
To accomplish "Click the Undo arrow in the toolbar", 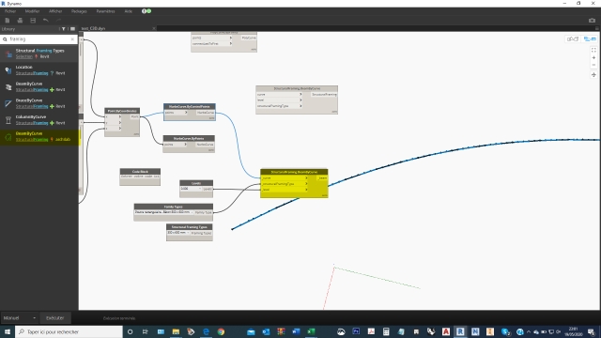I will click(x=46, y=21).
